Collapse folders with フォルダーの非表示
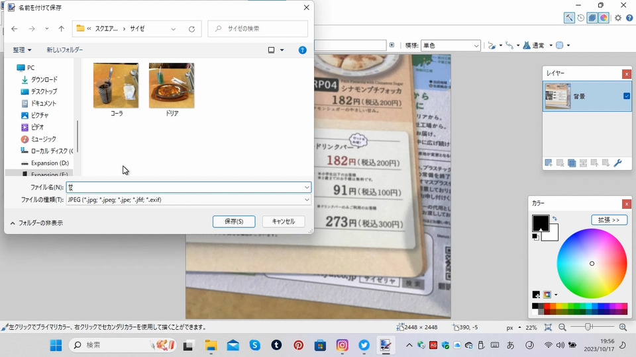This screenshot has width=636, height=357. click(x=36, y=223)
